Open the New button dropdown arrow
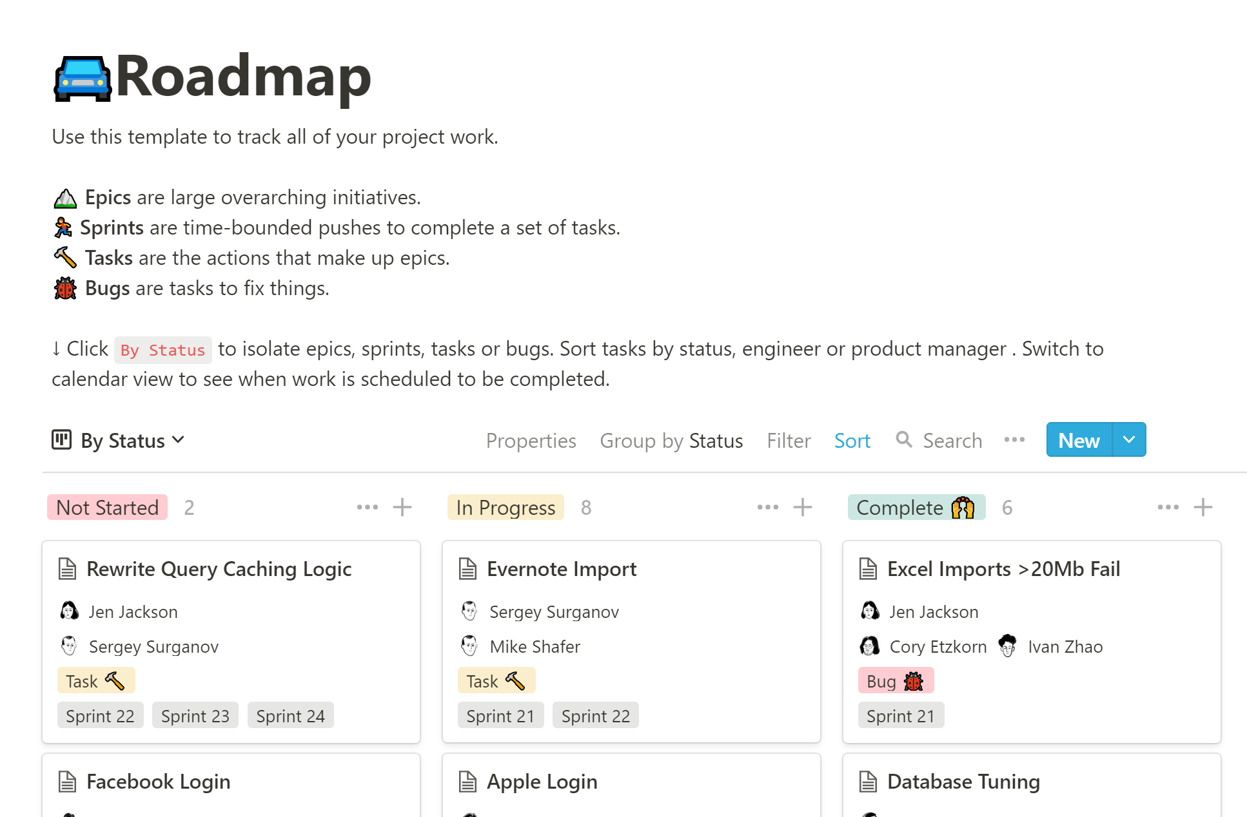1247x817 pixels. pos(1129,440)
